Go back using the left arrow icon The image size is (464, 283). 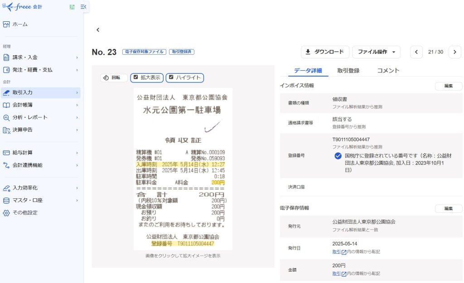98,29
